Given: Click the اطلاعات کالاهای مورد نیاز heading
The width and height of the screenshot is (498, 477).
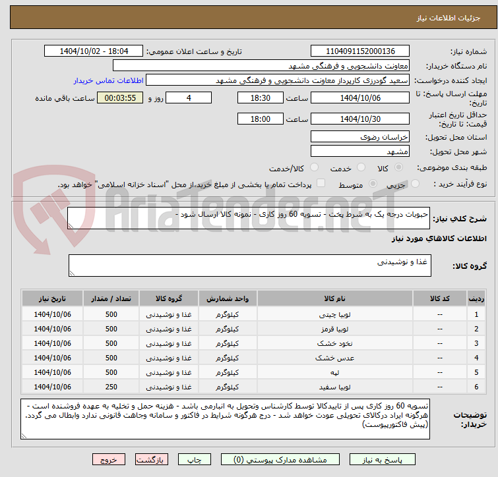Looking at the screenshot, I should [x=439, y=238].
